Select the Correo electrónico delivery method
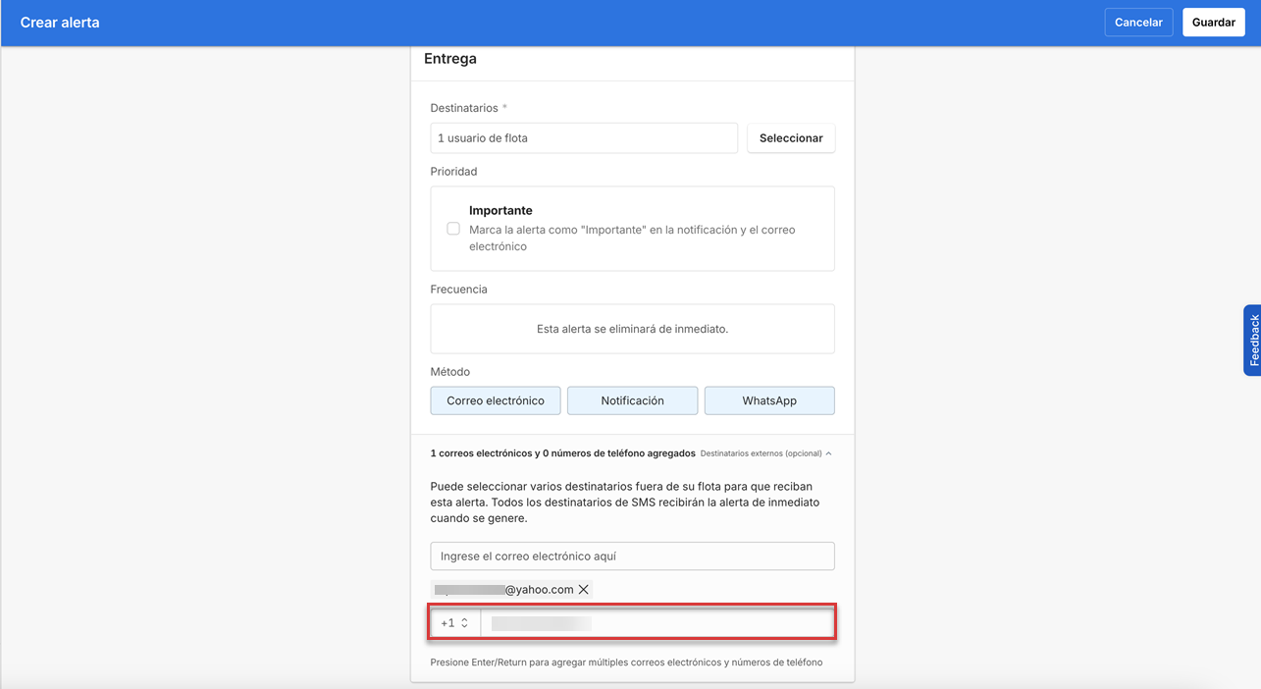Image resolution: width=1261 pixels, height=689 pixels. (495, 400)
